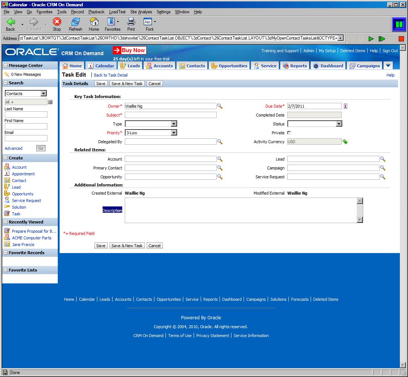408x377 pixels.
Task: Click the Buy Now button
Action: (130, 50)
